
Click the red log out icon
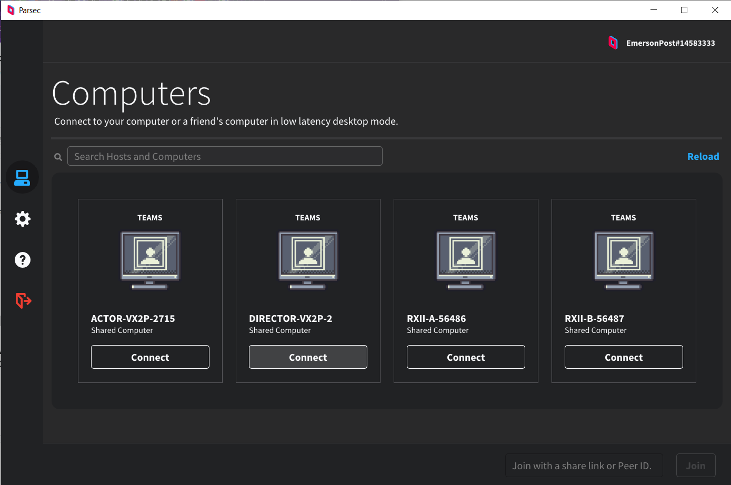[23, 300]
